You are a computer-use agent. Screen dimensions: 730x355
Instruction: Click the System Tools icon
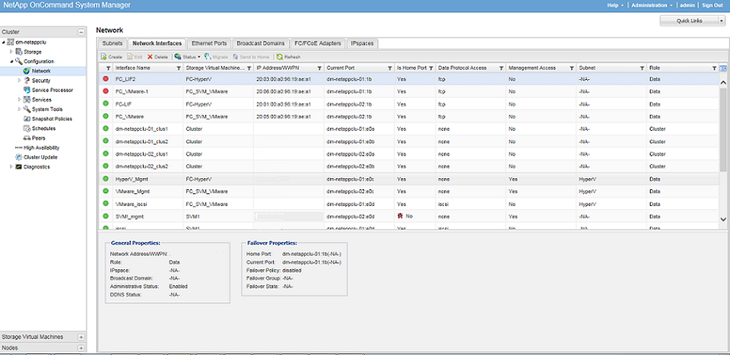(x=27, y=109)
